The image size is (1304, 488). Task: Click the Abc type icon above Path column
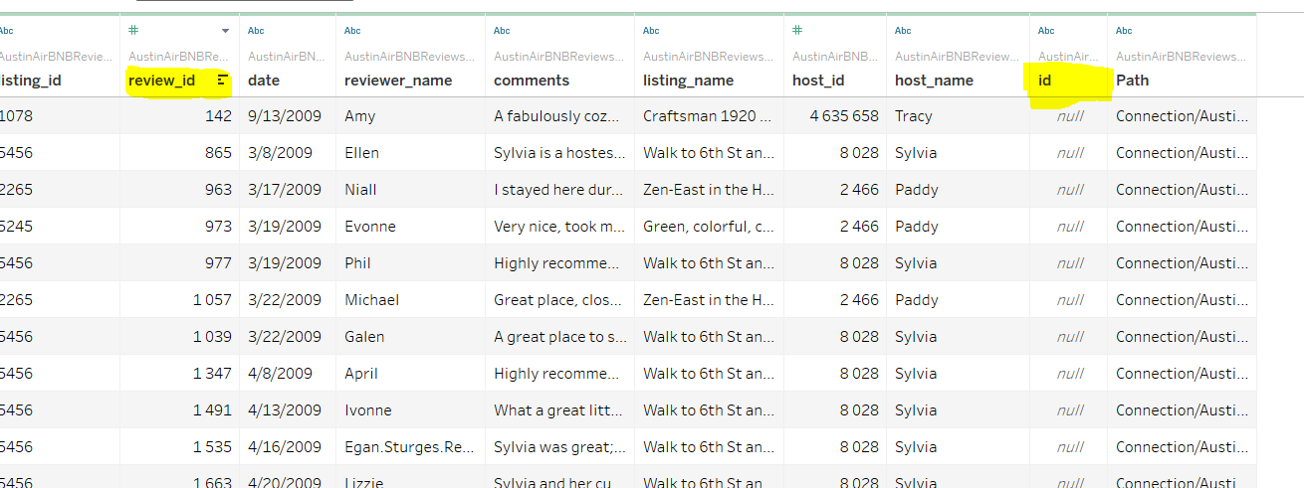1124,31
